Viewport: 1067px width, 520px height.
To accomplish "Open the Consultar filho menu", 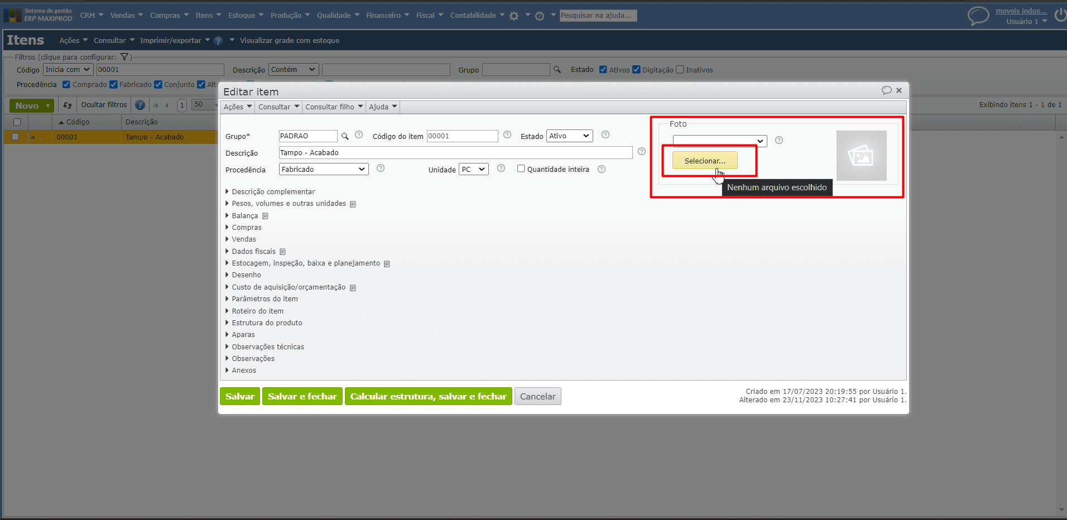I will pos(334,107).
